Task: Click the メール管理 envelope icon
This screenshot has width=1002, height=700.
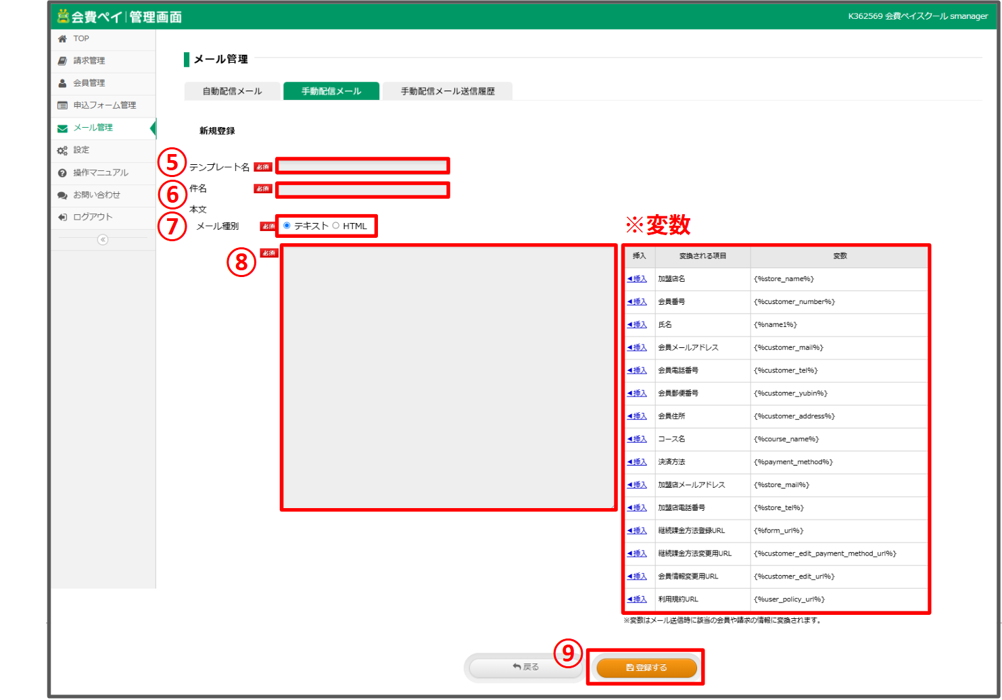Action: [62, 128]
